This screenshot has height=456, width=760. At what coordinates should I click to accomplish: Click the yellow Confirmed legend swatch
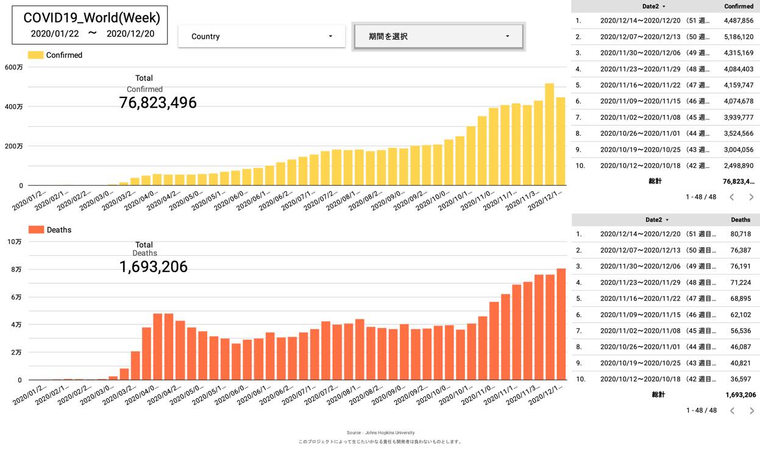click(x=36, y=55)
